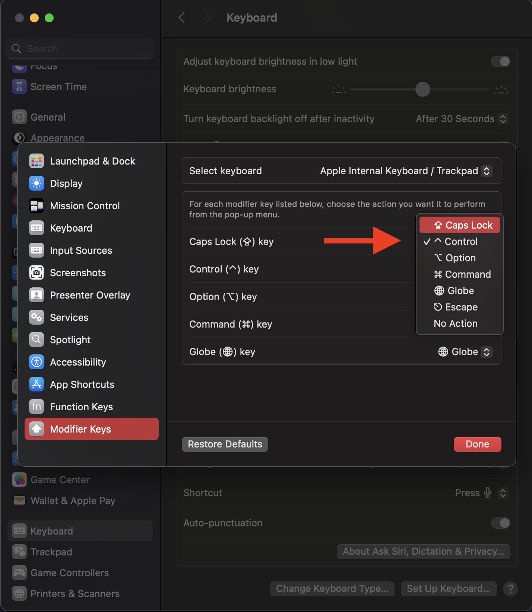
Task: Choose Caps Lock in popup menu
Action: [460, 225]
